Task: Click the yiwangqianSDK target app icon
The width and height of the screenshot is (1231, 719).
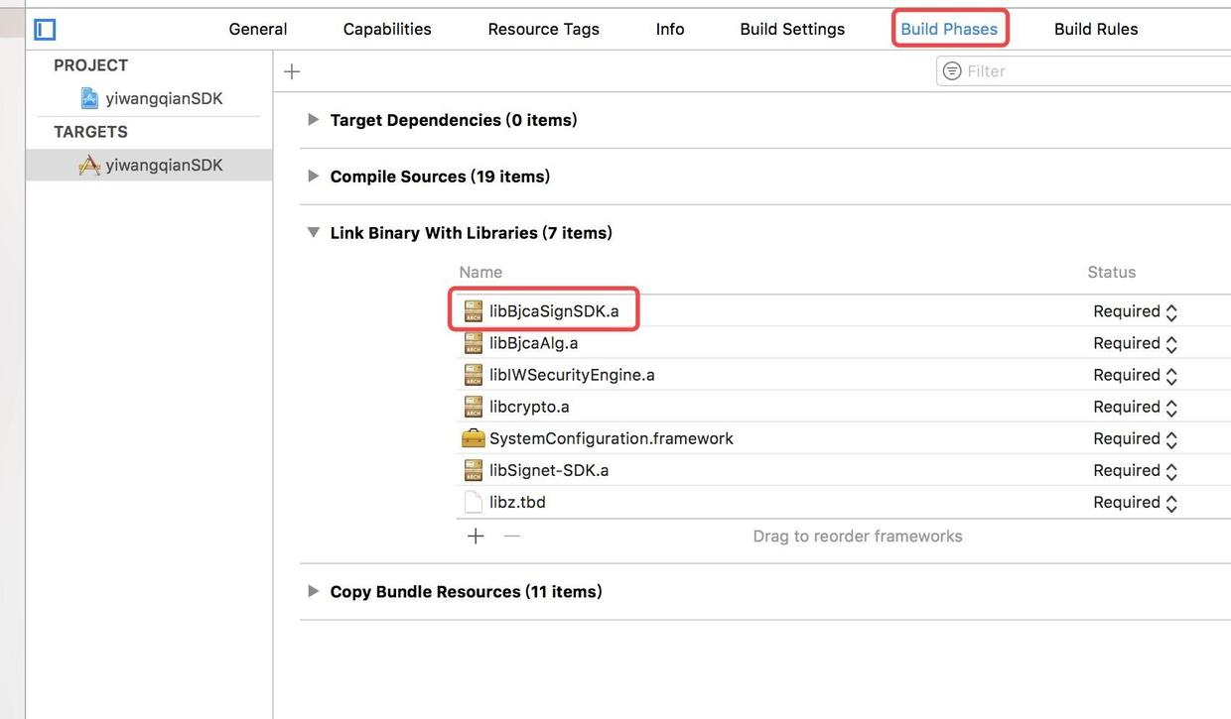Action: coord(89,166)
